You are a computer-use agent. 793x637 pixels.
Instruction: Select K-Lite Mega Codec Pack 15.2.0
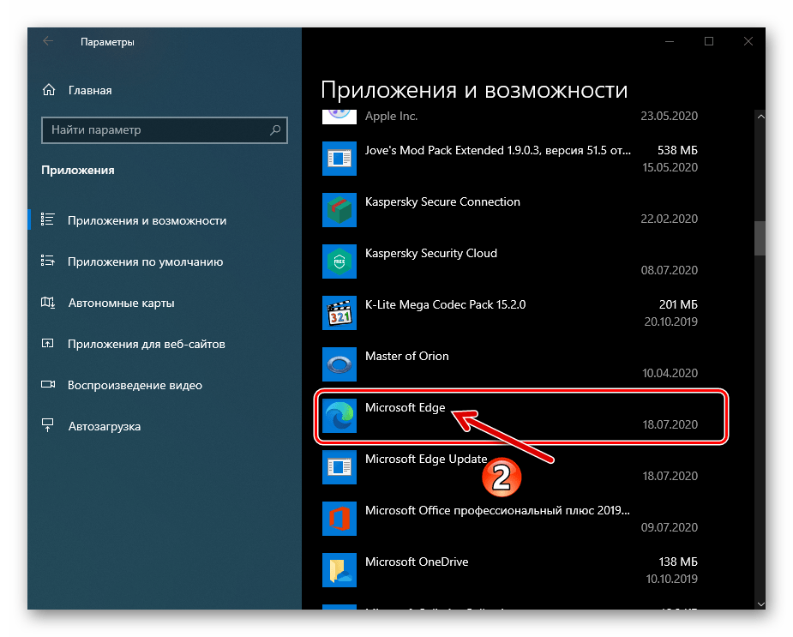(x=510, y=313)
